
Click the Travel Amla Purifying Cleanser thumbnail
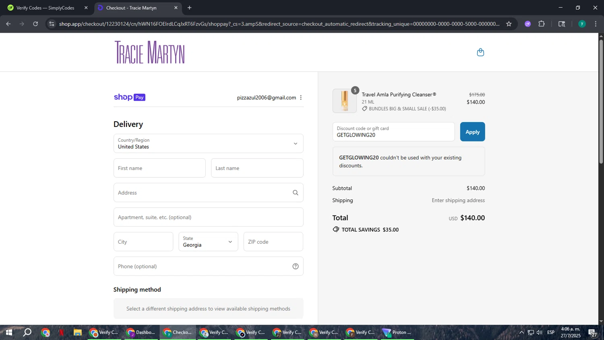[345, 101]
